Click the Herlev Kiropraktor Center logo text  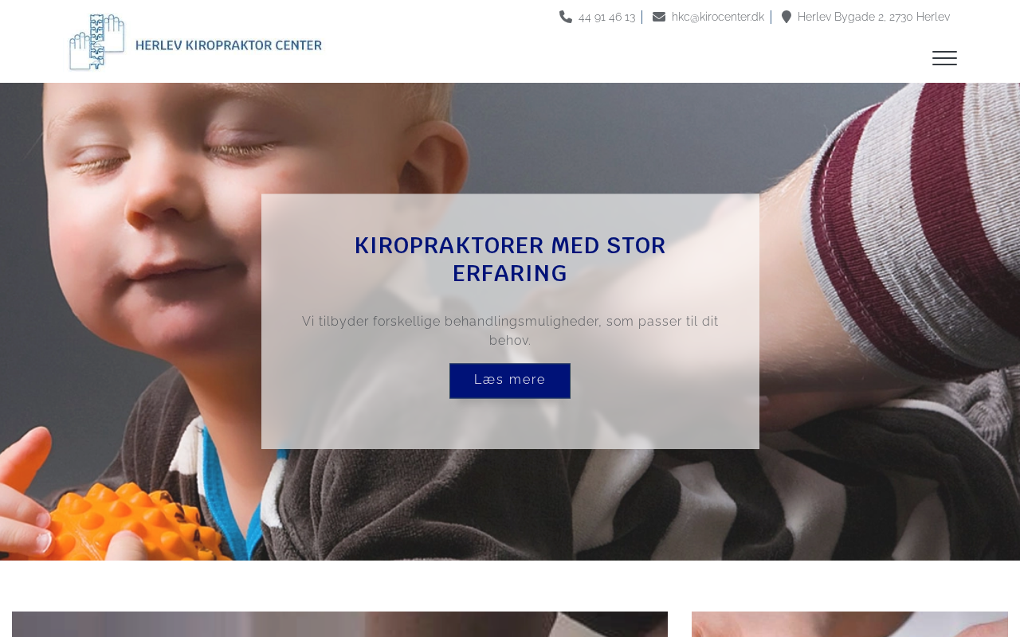point(229,45)
